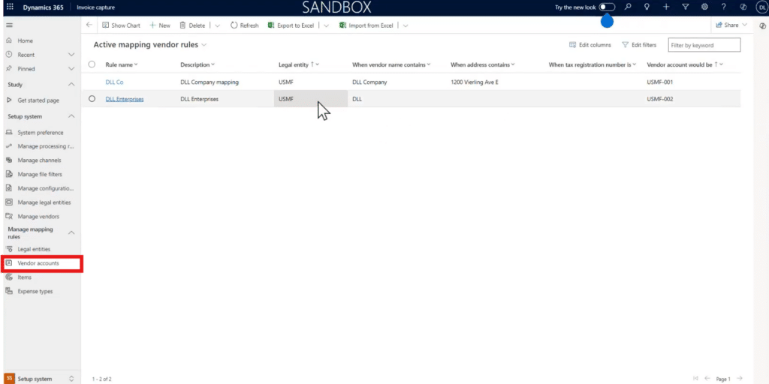769x384 pixels.
Task: Click Show Chart button
Action: 121,25
